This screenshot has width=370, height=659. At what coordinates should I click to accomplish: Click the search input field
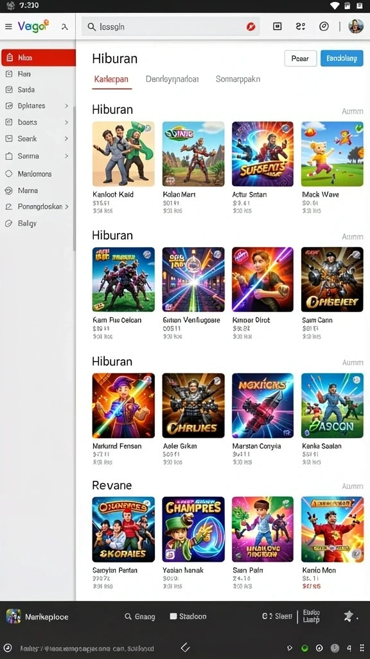click(x=170, y=26)
